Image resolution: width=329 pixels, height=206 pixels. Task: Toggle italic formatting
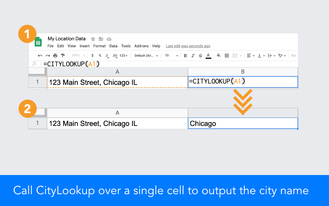(x=193, y=55)
